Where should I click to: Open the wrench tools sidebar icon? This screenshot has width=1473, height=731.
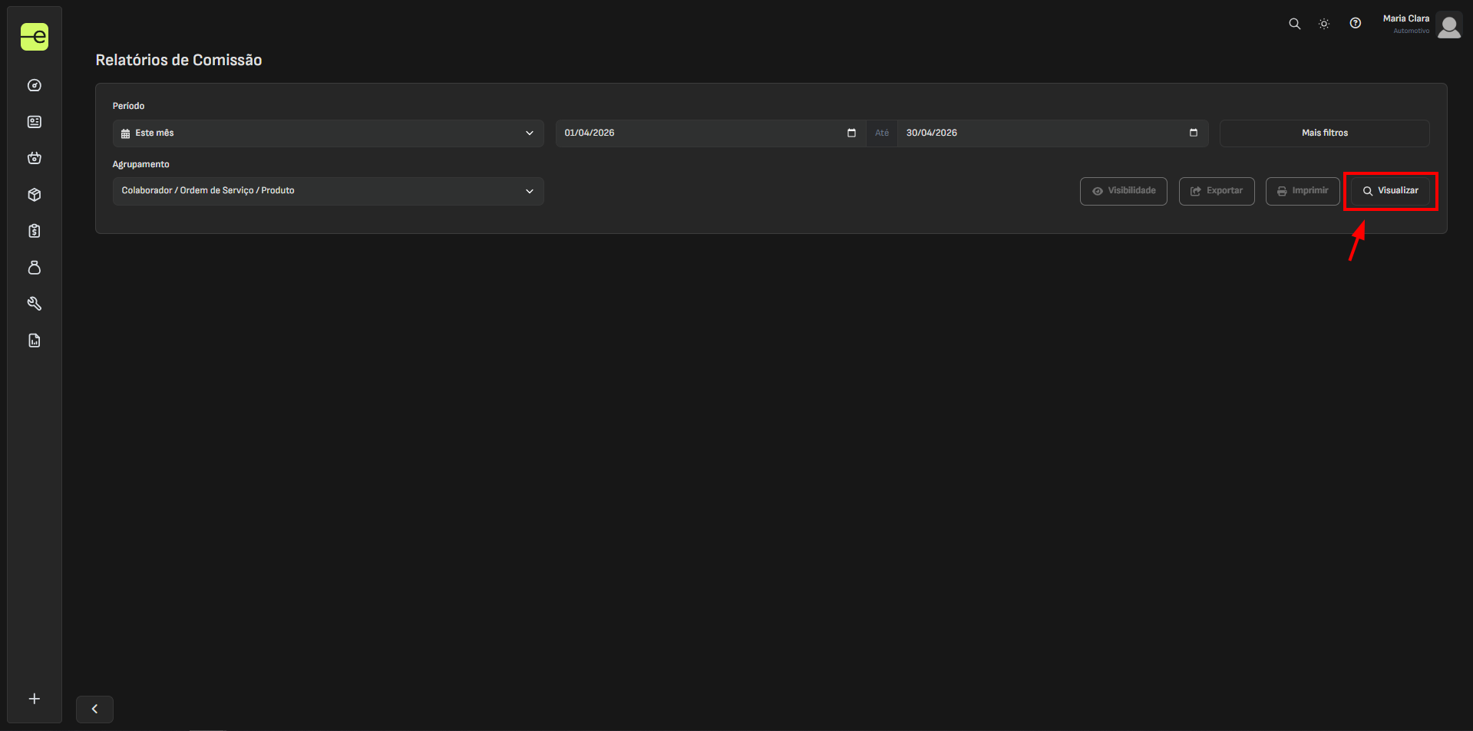(x=35, y=304)
